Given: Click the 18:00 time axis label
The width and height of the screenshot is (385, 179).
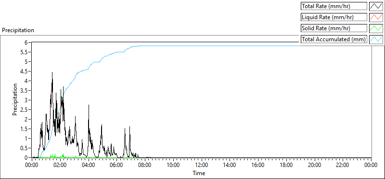Looking at the screenshot, I should [286, 165].
